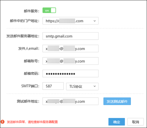Click the 测试邮件地址 test address field
Viewport: 147px width, 128px height.
click(71, 101)
